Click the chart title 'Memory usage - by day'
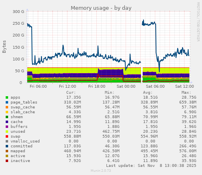This screenshot has width=202, height=175. click(x=101, y=8)
